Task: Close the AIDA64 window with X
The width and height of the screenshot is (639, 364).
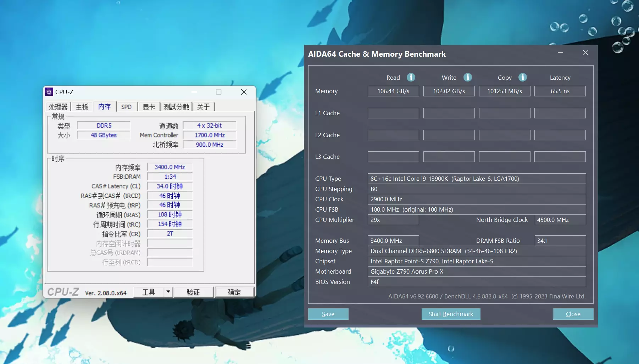Action: point(585,53)
